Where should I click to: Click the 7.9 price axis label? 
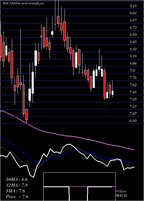[132, 71]
